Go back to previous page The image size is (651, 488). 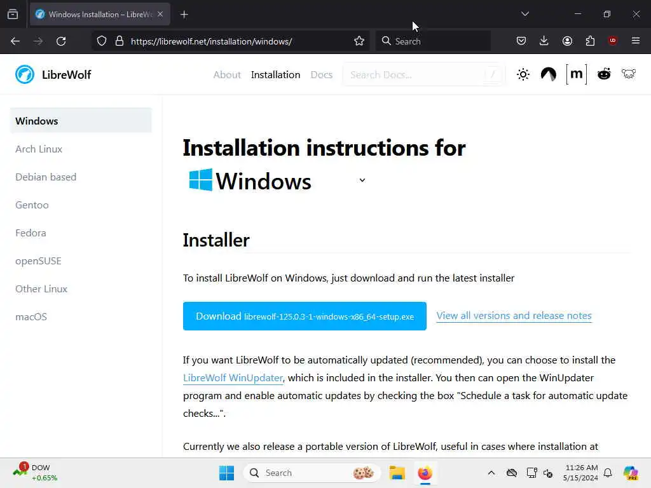coord(15,41)
